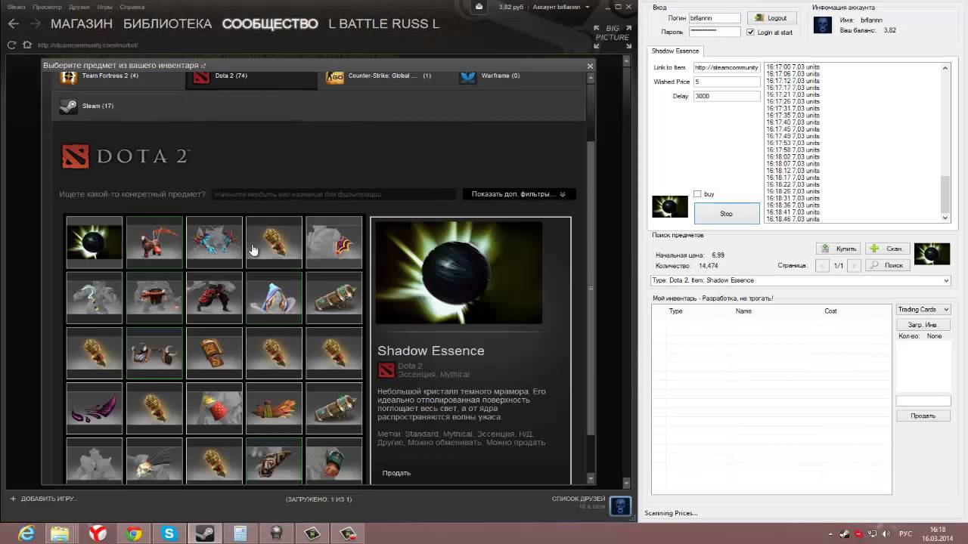968x544 pixels.
Task: Open the Справка menu in Steam
Action: [x=132, y=7]
